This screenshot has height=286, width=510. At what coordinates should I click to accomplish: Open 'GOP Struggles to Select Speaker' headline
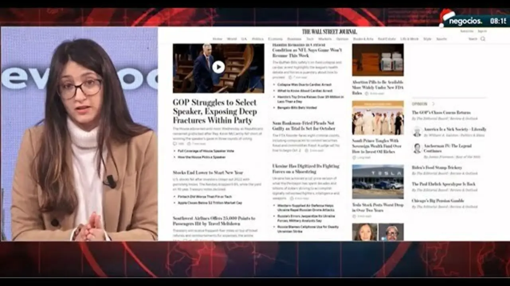(214, 111)
